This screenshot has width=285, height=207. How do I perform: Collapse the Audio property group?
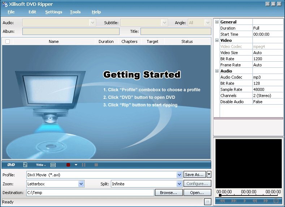(217, 71)
